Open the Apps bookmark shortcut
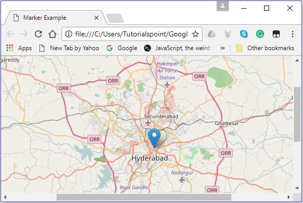The height and width of the screenshot is (203, 303). point(19,48)
